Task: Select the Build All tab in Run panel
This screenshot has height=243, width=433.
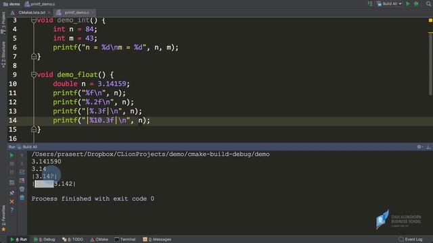Action: click(x=27, y=147)
